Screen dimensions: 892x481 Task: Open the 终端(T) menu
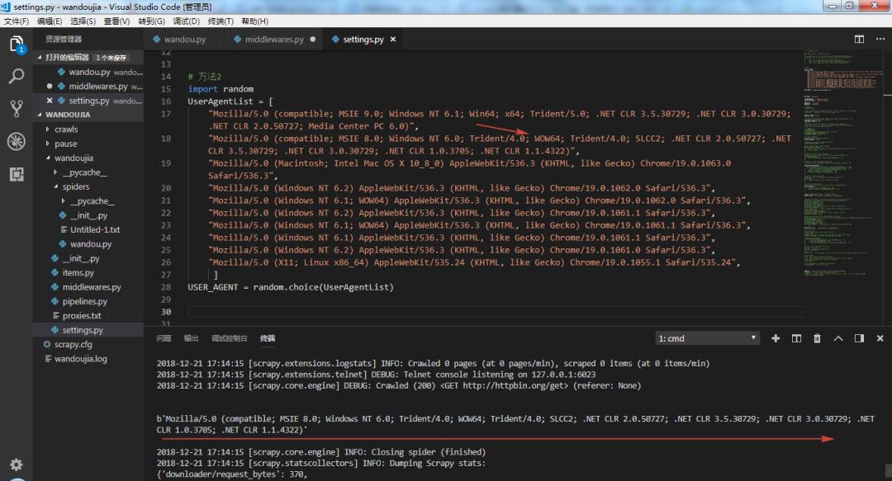(x=221, y=21)
